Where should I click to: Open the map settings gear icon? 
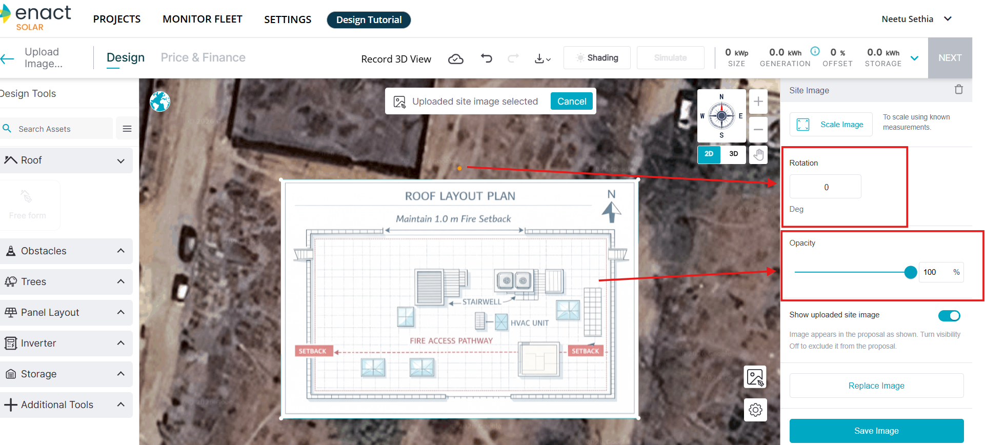click(755, 410)
